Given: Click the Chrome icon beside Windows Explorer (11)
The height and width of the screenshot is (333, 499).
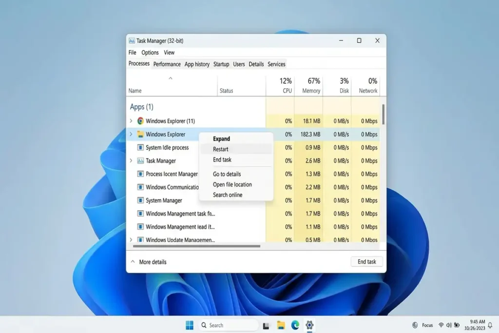Looking at the screenshot, I should (x=140, y=121).
